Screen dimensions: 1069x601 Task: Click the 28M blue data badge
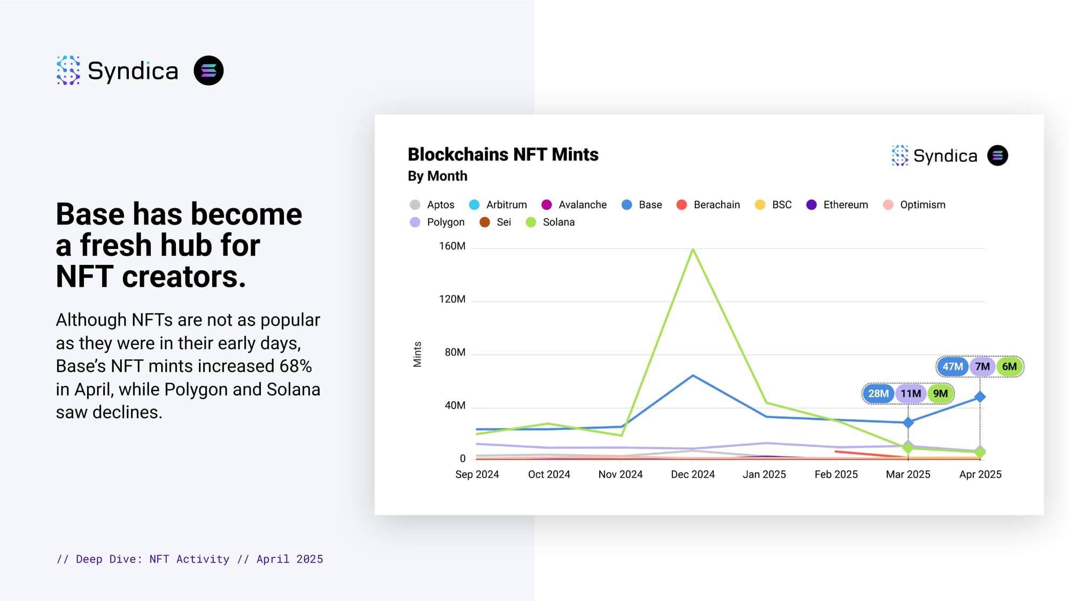(878, 394)
